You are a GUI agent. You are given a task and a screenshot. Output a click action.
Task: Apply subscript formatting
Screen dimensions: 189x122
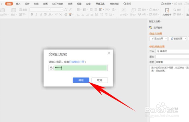61,15
